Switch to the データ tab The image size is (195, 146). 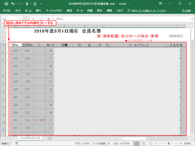tap(80, 11)
